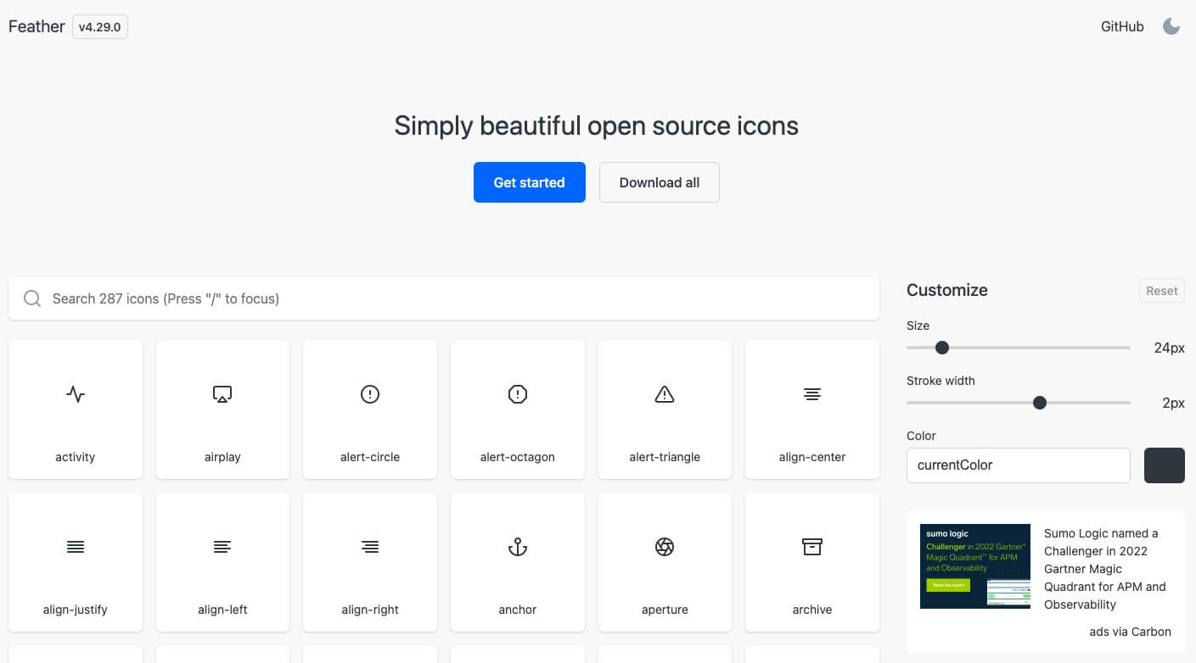This screenshot has width=1196, height=663.
Task: Select the activity icon card
Action: coord(76,409)
